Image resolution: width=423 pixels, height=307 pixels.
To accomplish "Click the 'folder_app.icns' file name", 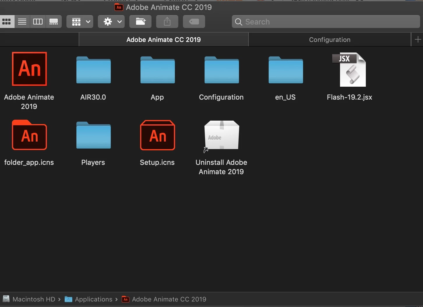I will pos(29,163).
